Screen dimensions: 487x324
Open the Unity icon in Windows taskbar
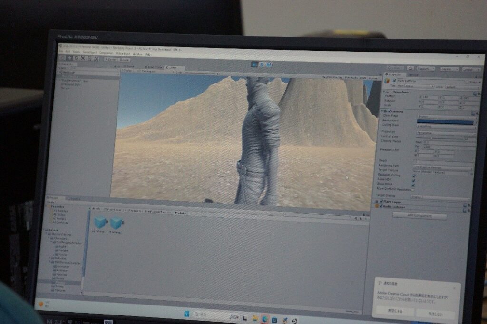coord(294,320)
